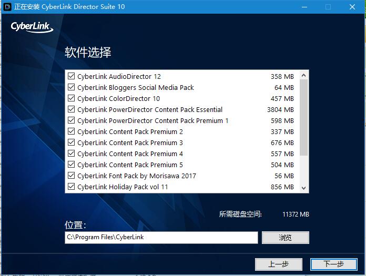
Task: Toggle PowerDirector Content Pack Premium 1 checkbox
Action: click(71, 120)
